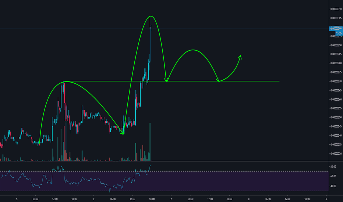Click the 0.00000285 price axis label

pyautogui.click(x=336, y=54)
